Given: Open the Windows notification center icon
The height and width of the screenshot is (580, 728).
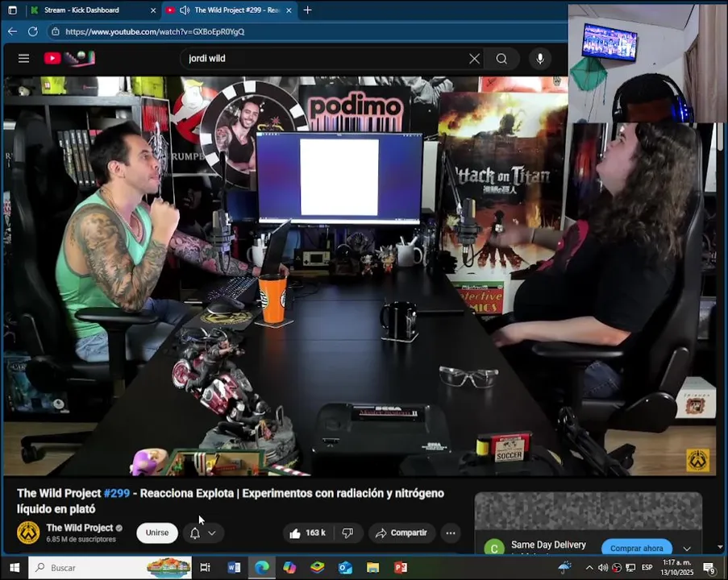Looking at the screenshot, I should click(x=709, y=567).
